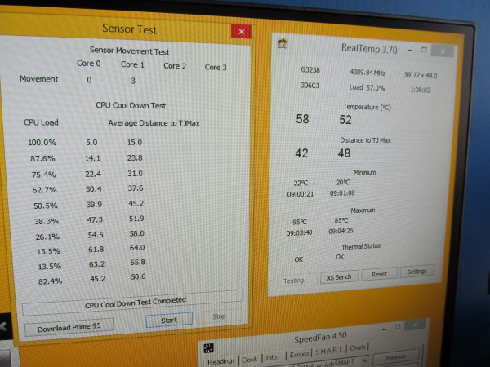Click the G3258 CPU model text
The width and height of the screenshot is (490, 367).
(x=310, y=69)
